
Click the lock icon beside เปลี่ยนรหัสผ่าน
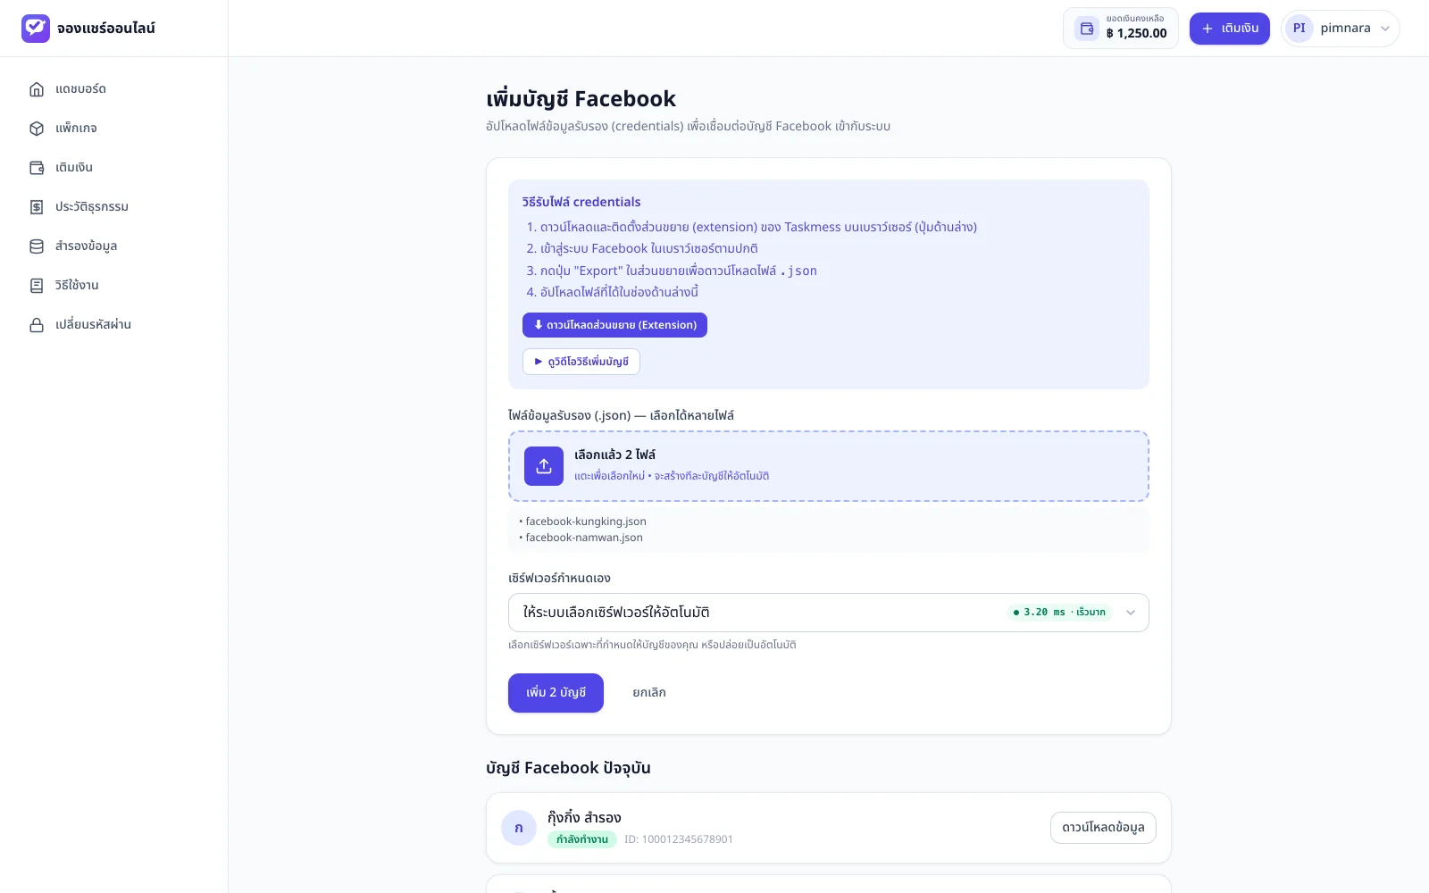click(37, 325)
